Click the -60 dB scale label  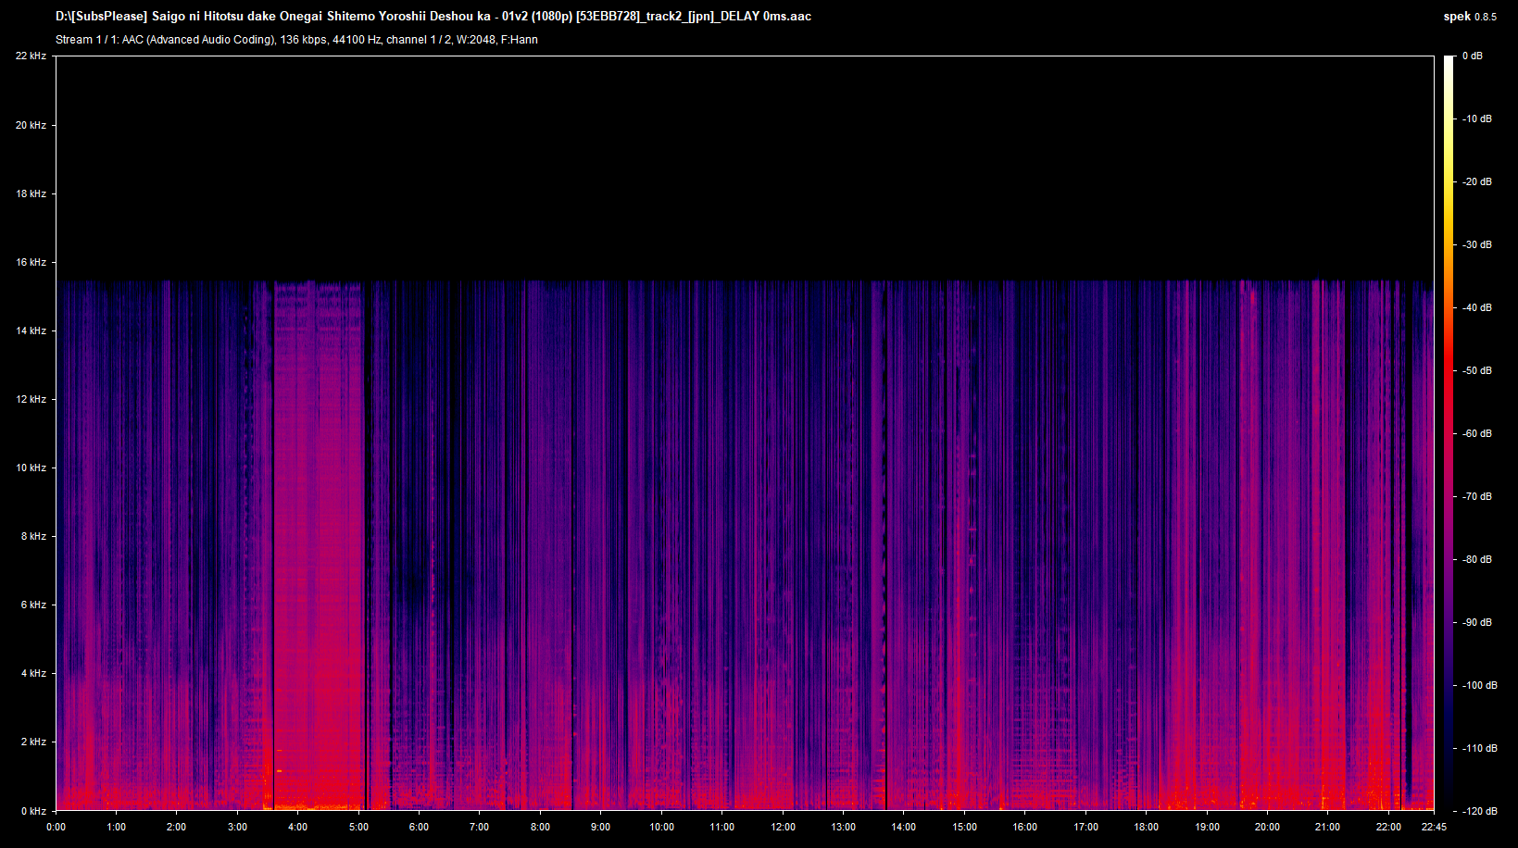click(x=1477, y=433)
